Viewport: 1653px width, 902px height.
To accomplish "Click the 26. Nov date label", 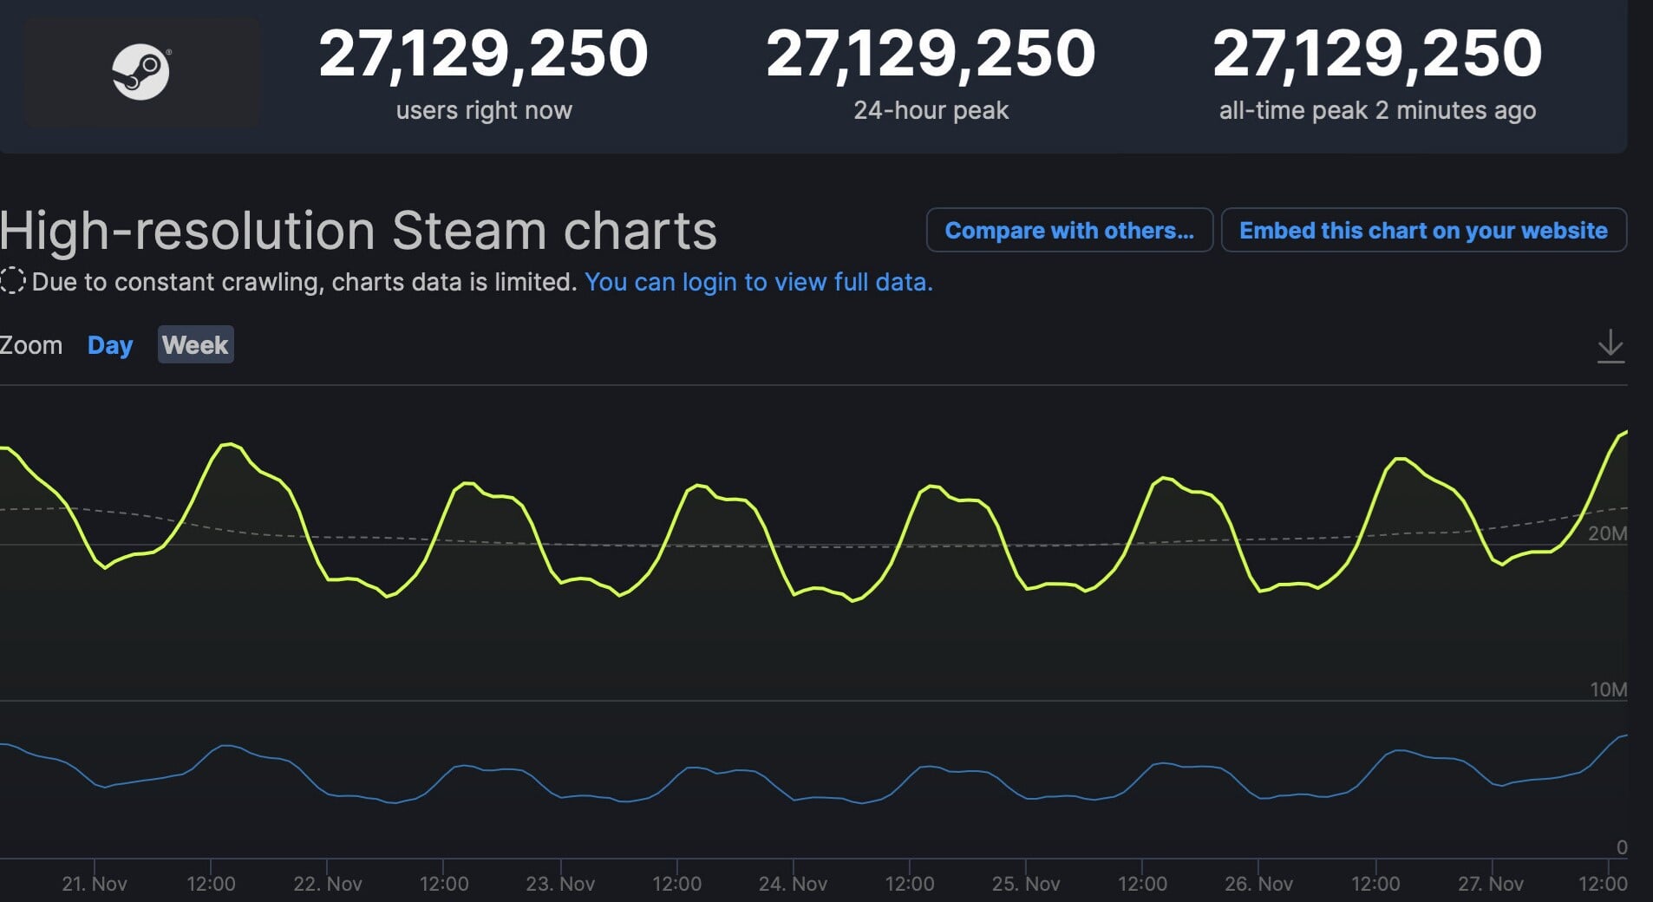I will tap(1258, 884).
